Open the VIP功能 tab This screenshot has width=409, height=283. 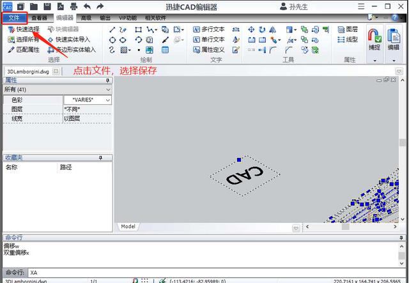click(x=128, y=18)
